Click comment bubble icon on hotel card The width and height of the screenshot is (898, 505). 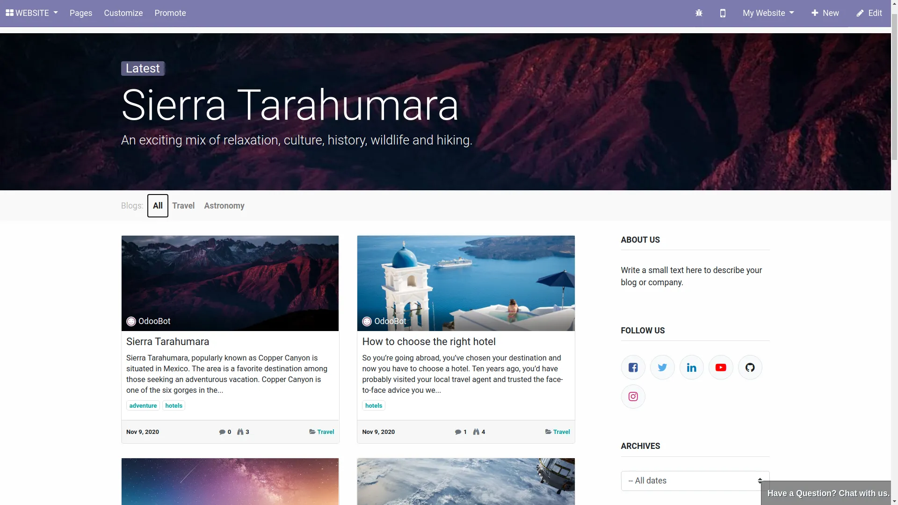click(x=458, y=432)
